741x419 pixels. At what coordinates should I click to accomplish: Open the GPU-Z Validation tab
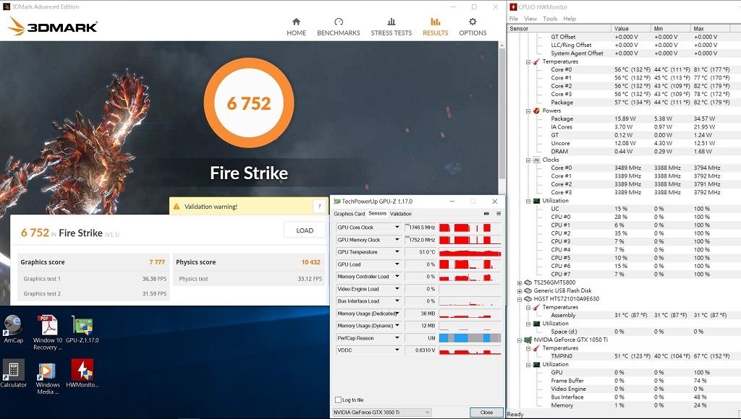click(400, 214)
